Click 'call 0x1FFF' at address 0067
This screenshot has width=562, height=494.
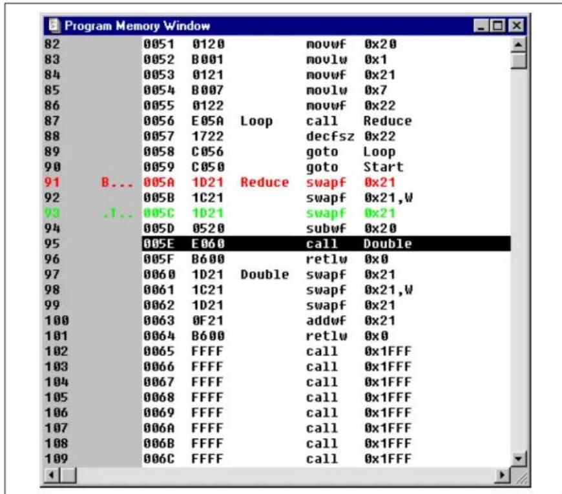coord(359,382)
